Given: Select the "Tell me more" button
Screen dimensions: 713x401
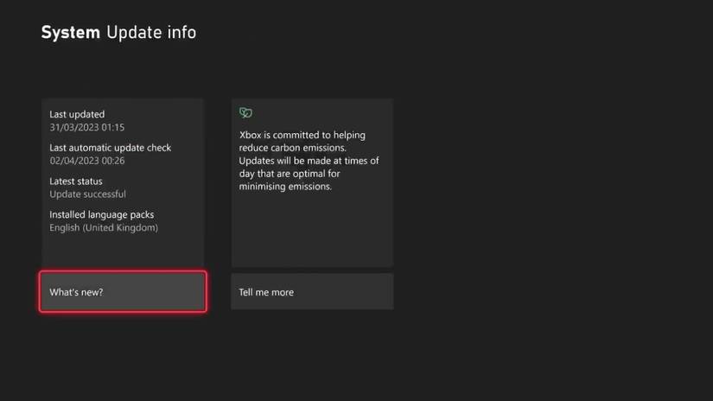Looking at the screenshot, I should tap(312, 292).
